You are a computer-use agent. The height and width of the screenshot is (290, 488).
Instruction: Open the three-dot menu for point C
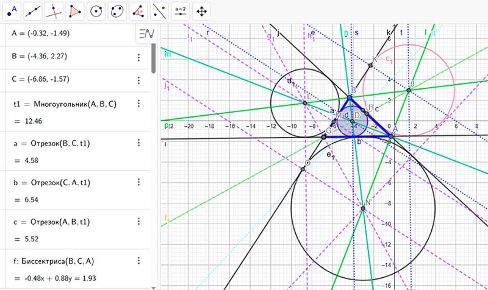[x=138, y=80]
